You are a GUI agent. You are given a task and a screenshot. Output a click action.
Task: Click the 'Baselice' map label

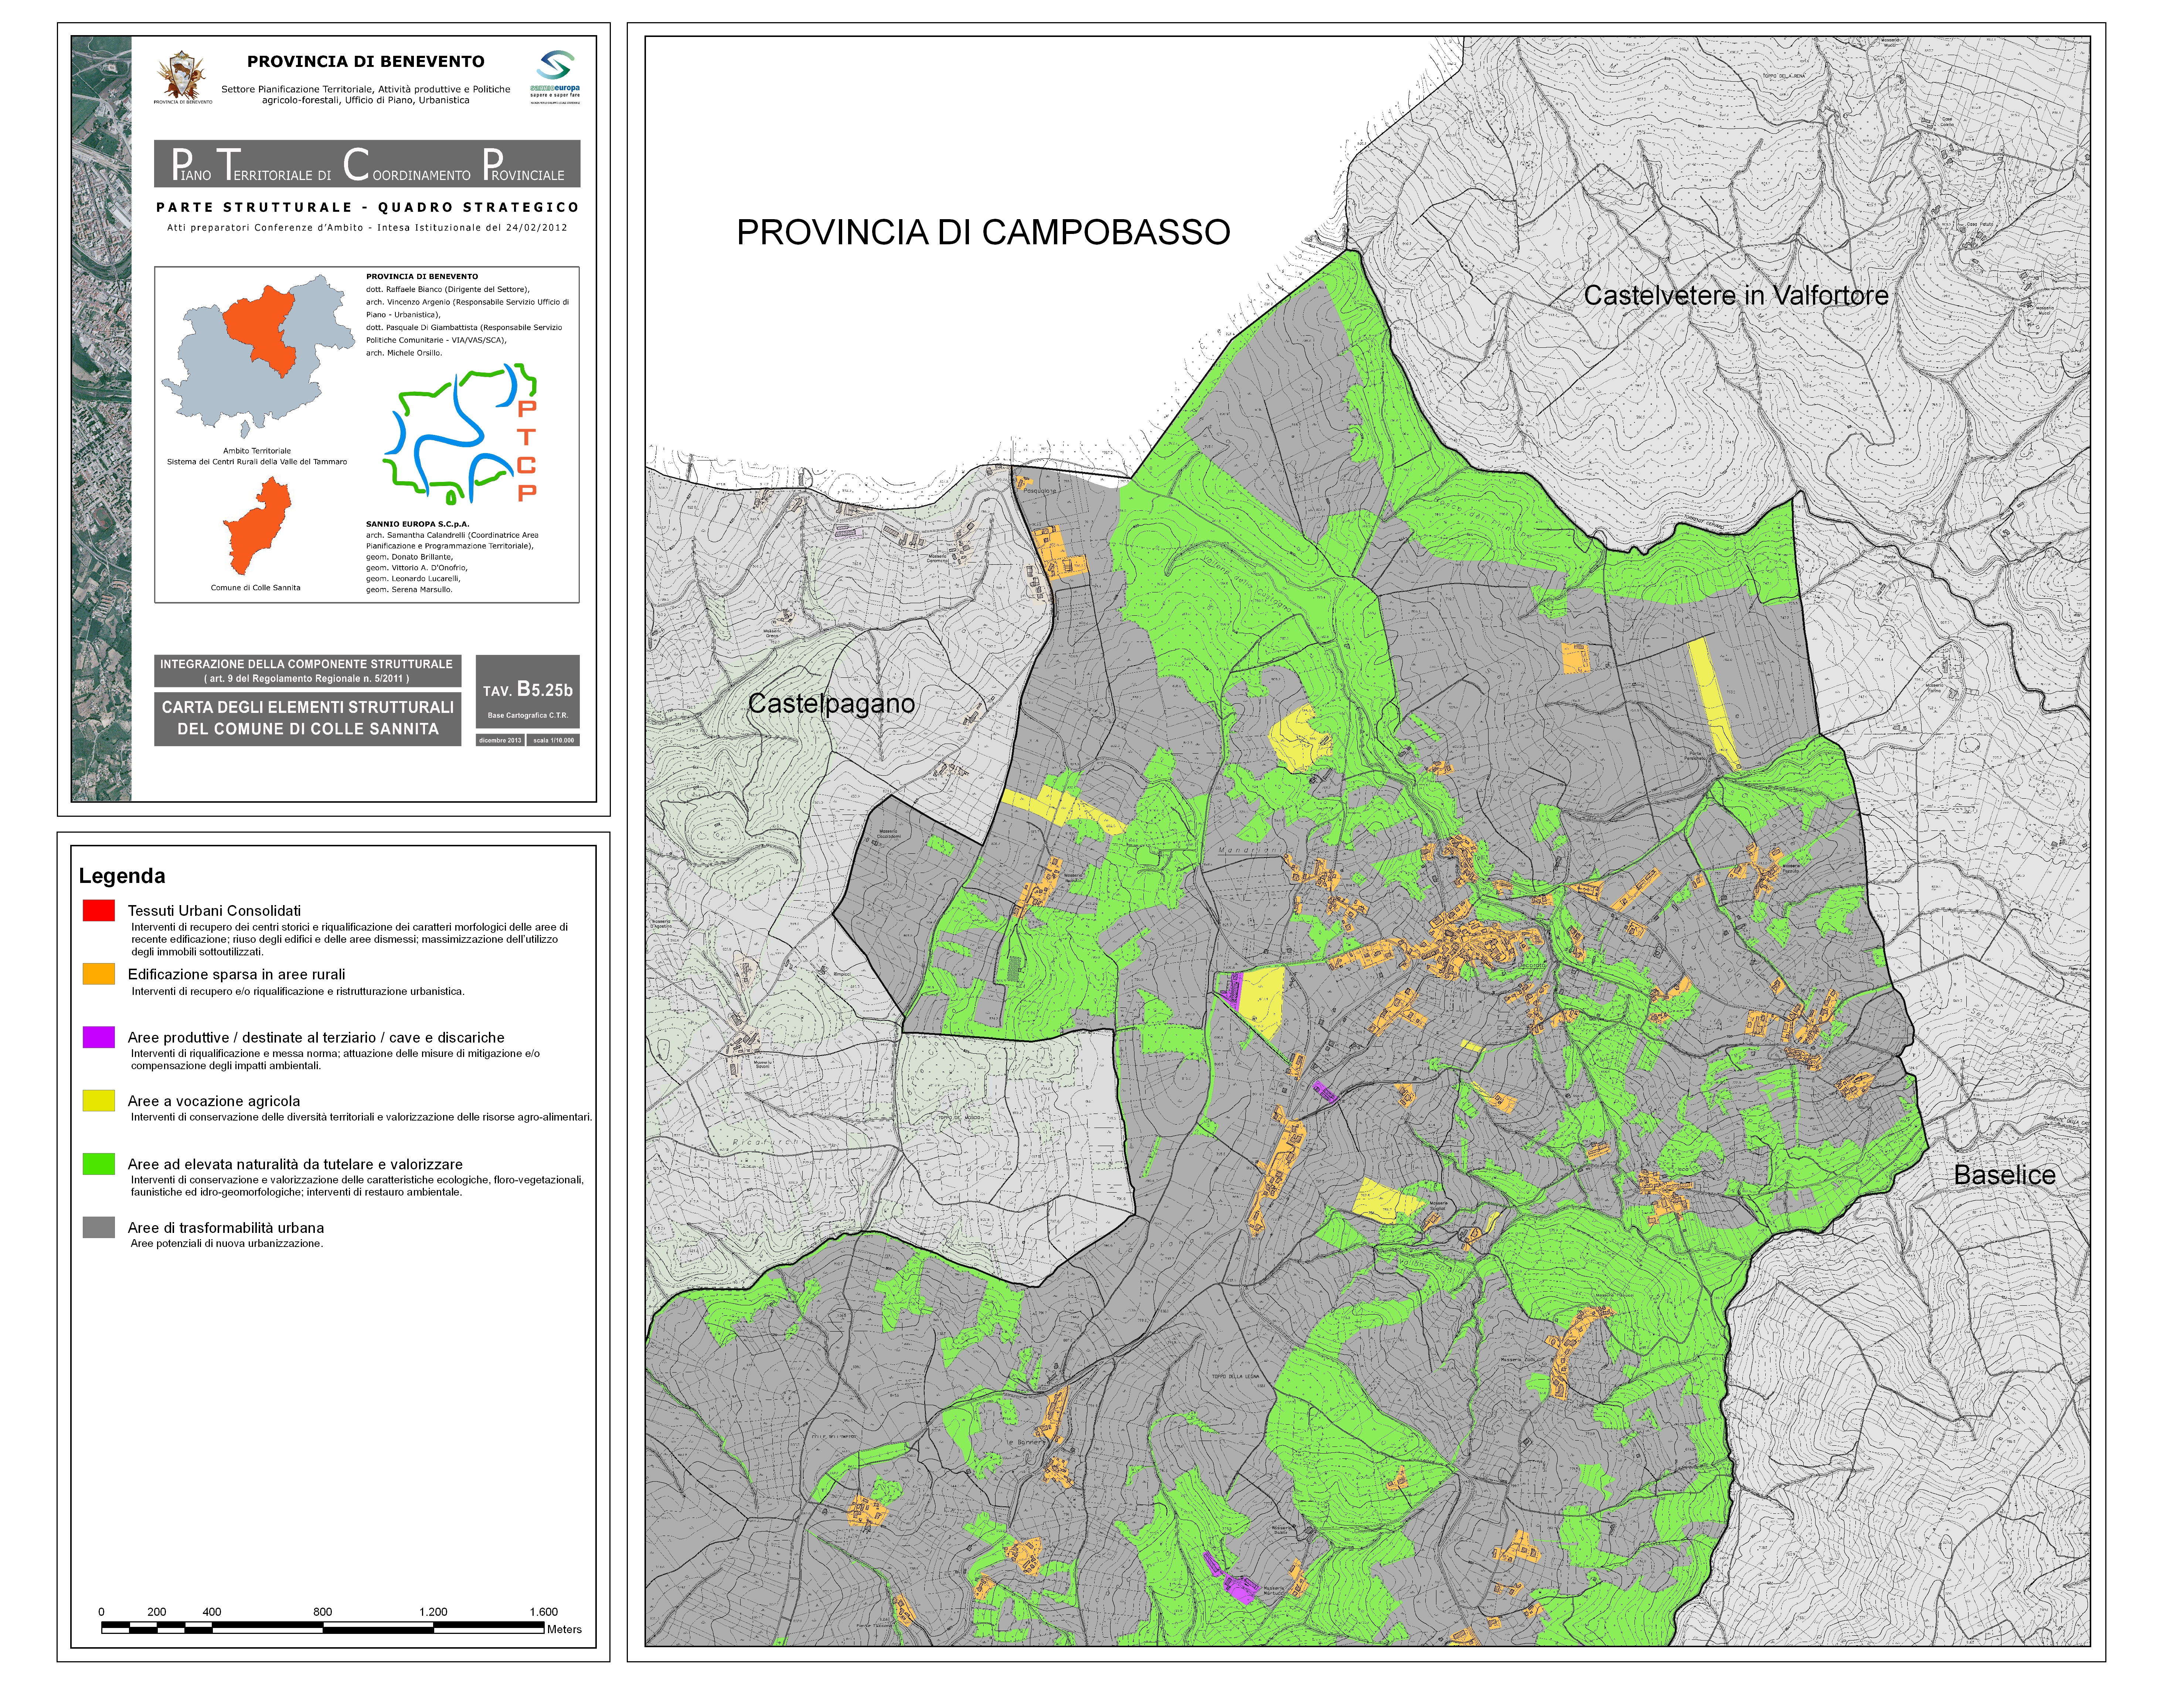coord(2005,1175)
